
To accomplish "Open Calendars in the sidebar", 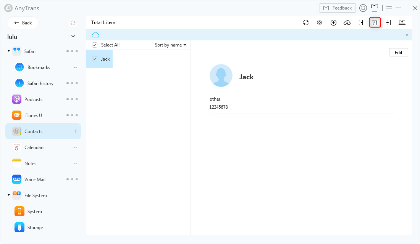I will point(34,148).
